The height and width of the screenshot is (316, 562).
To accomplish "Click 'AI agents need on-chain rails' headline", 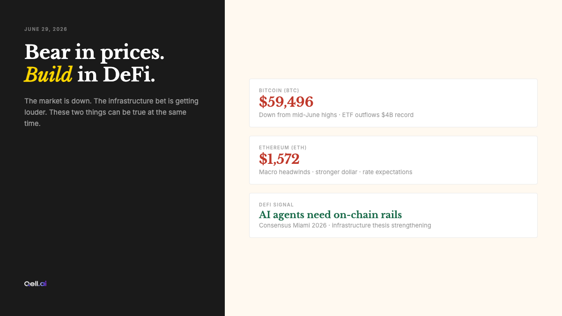I will point(331,215).
